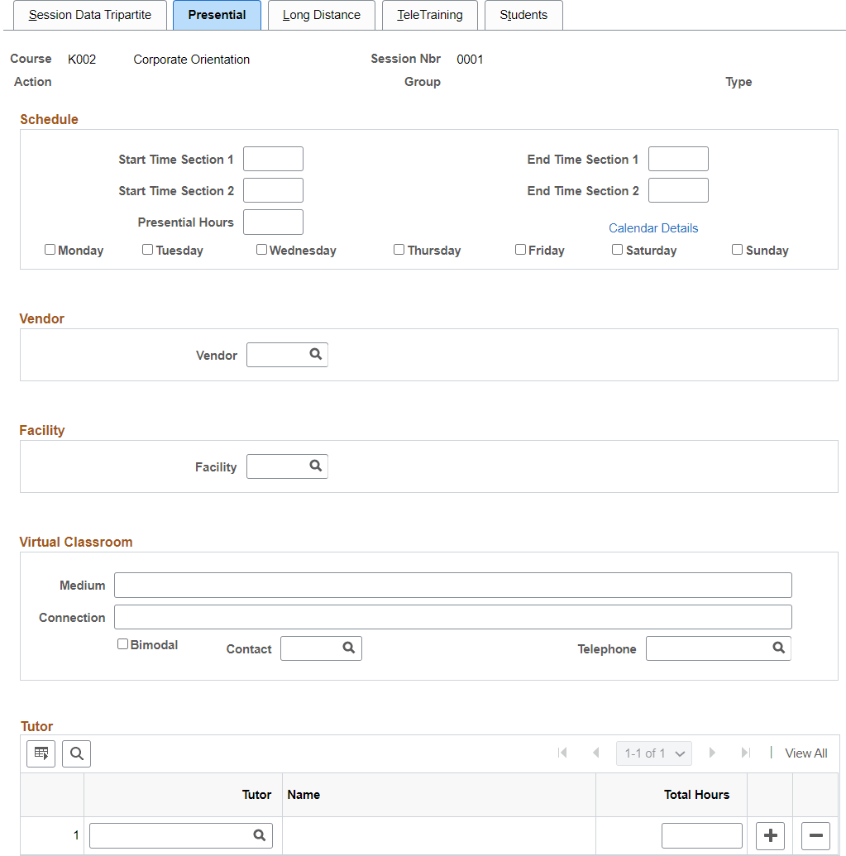Go to the Students tab

pyautogui.click(x=523, y=15)
